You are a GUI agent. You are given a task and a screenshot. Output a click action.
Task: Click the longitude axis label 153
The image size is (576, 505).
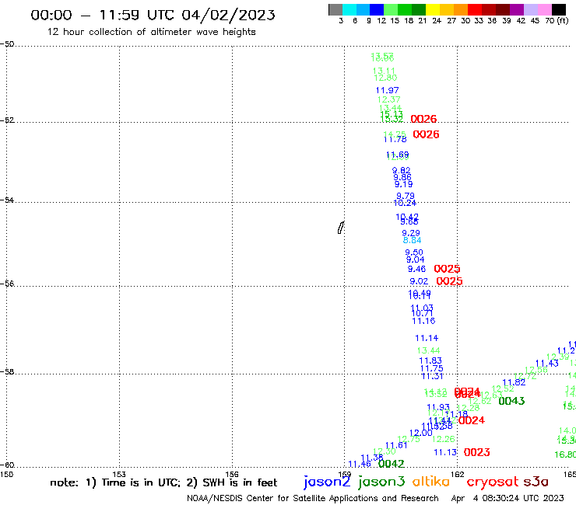pos(119,475)
